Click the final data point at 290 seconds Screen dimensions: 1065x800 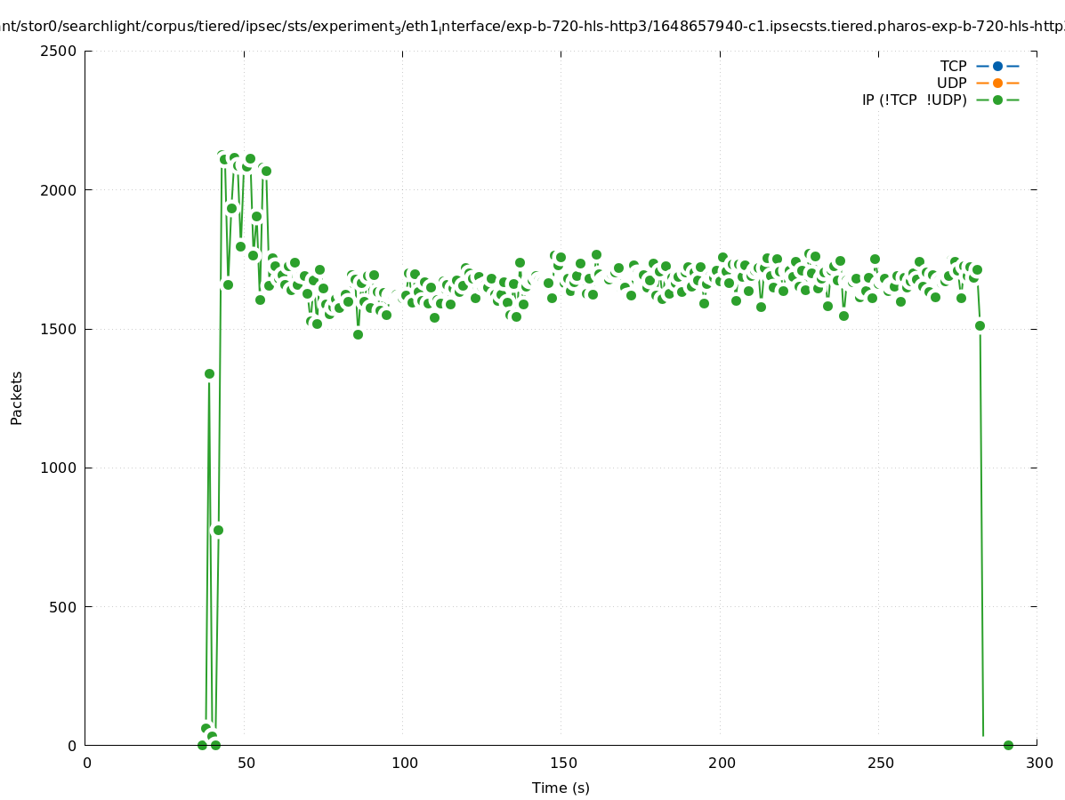[x=1008, y=745]
